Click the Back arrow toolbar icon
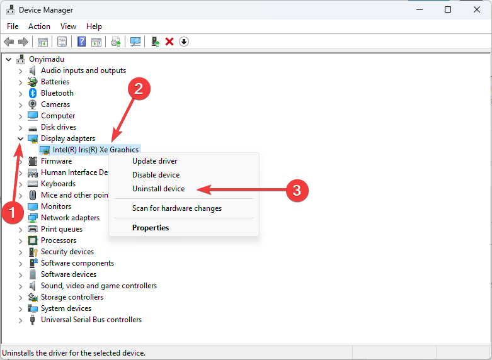The height and width of the screenshot is (360, 492). (x=9, y=42)
